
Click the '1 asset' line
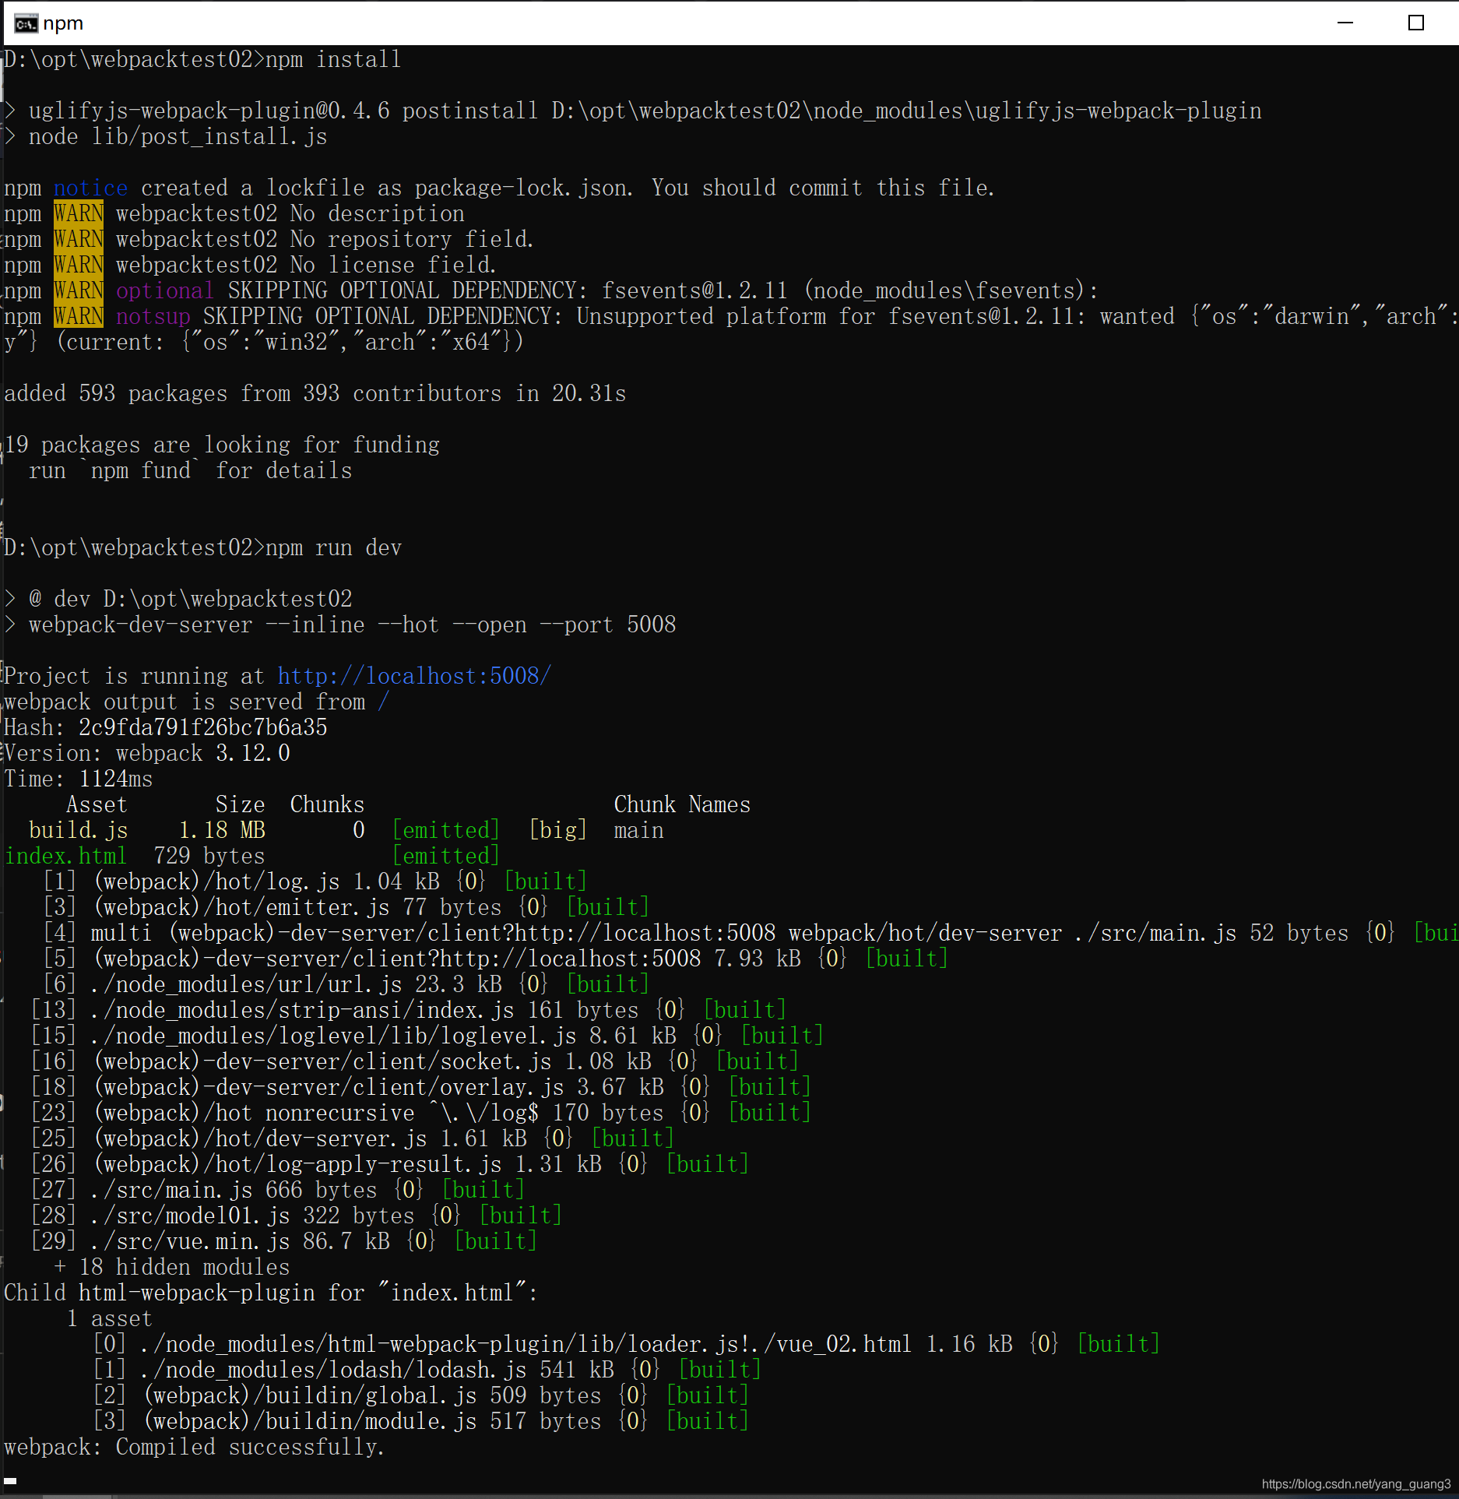click(x=109, y=1318)
